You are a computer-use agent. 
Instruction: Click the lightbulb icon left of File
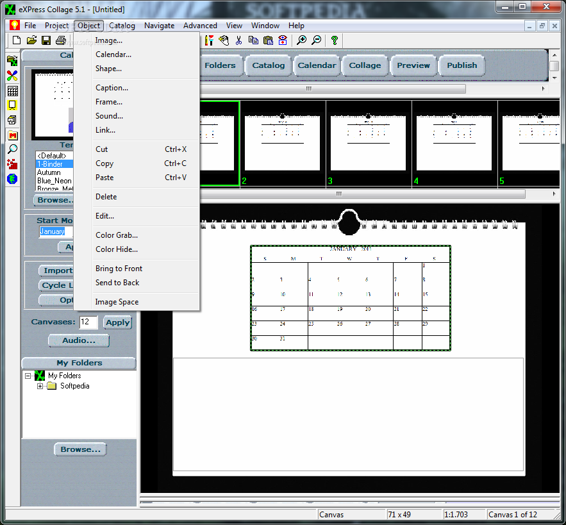15,25
